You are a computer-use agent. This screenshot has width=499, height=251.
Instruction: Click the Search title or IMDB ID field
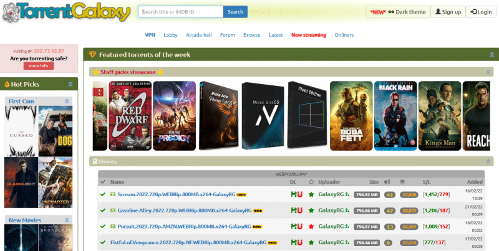click(181, 12)
